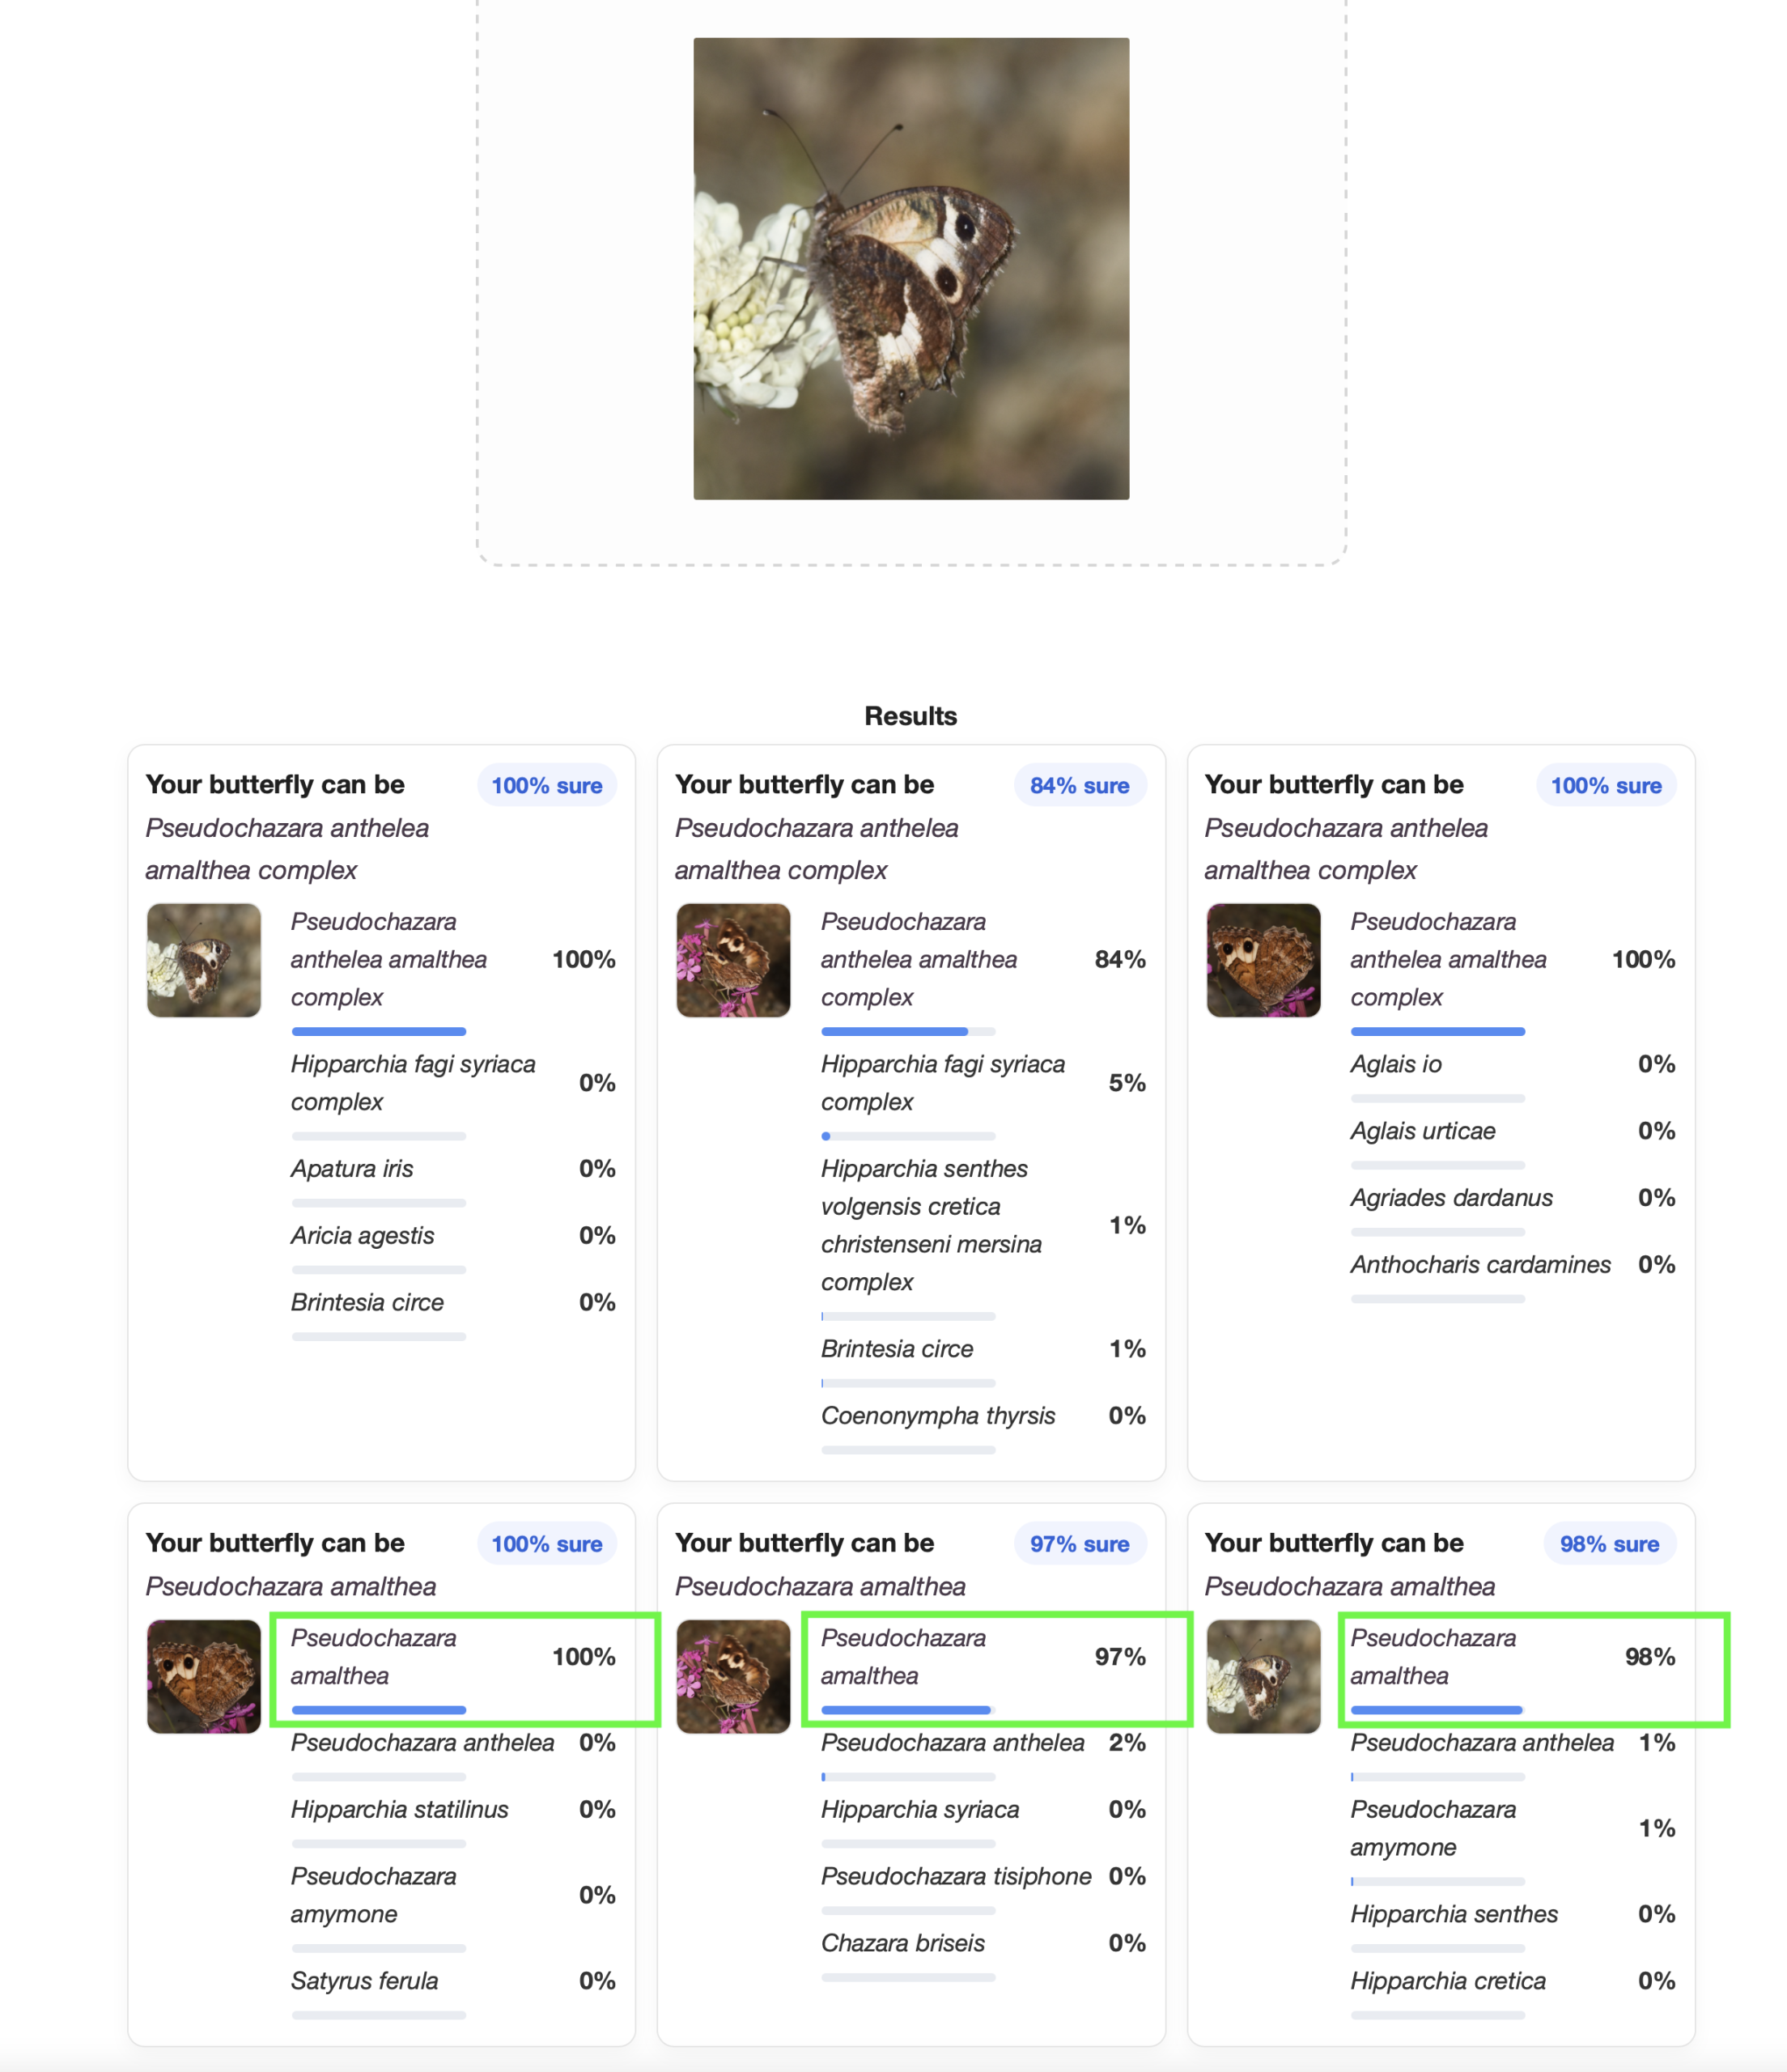Open the thumbnail in the 84% sure card
The width and height of the screenshot is (1787, 2072).
click(733, 960)
